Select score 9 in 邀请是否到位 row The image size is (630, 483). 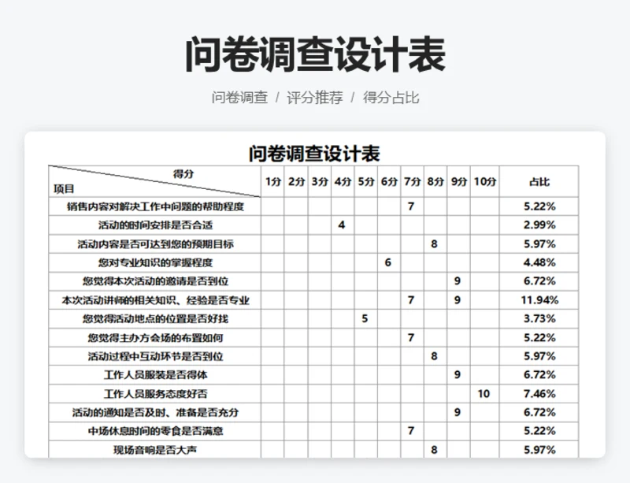458,281
